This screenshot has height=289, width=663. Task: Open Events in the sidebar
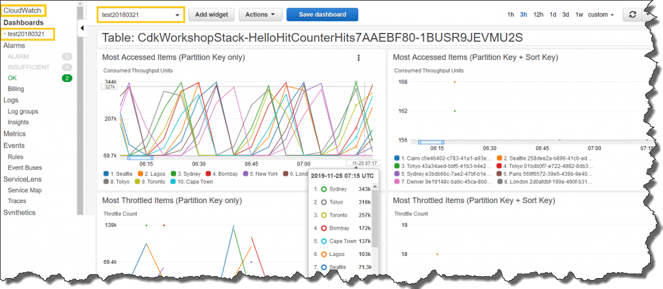[14, 145]
